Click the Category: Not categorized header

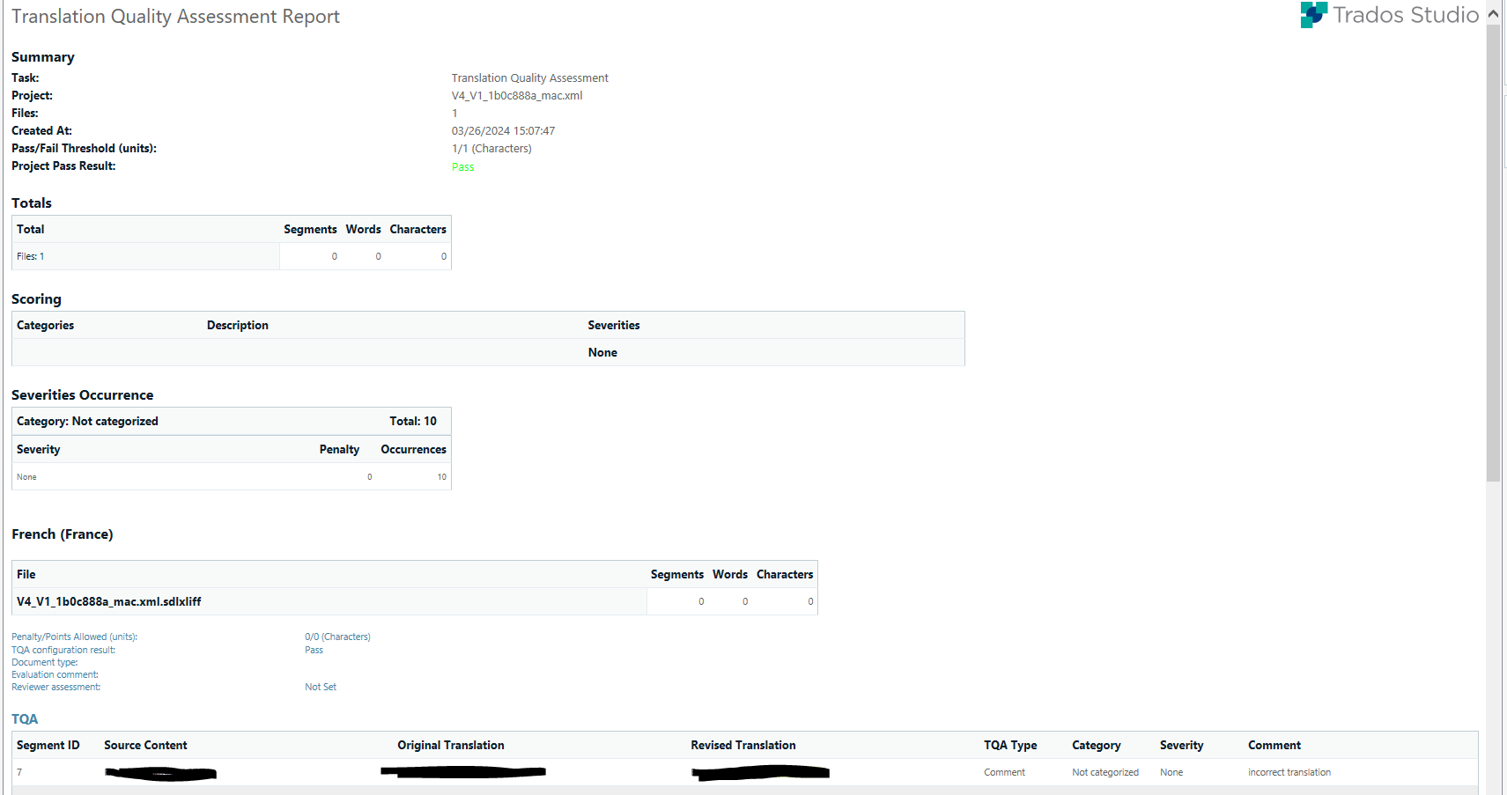pyautogui.click(x=87, y=421)
